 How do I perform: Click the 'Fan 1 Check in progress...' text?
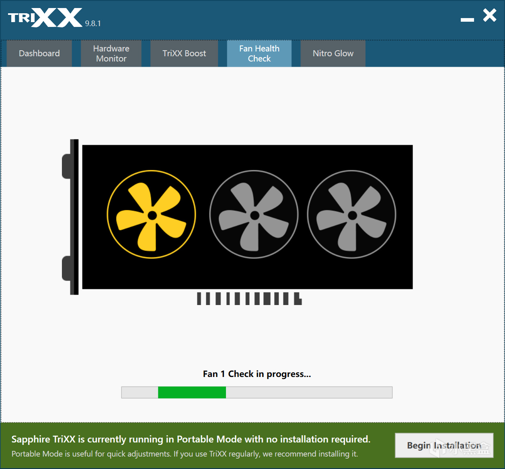click(257, 374)
